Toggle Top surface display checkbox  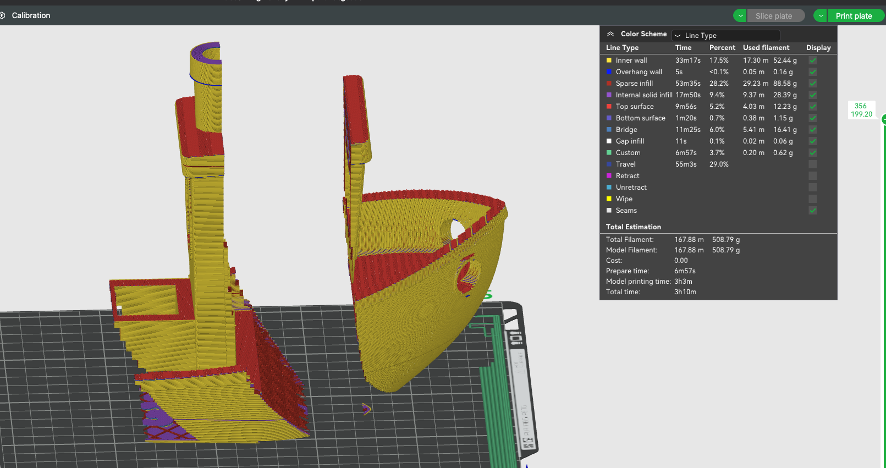coord(813,107)
